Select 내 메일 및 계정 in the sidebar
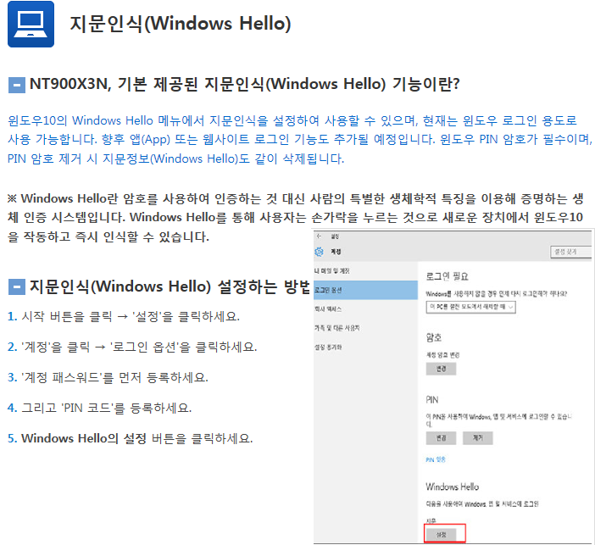Image resolution: width=595 pixels, height=545 pixels. coord(366,270)
